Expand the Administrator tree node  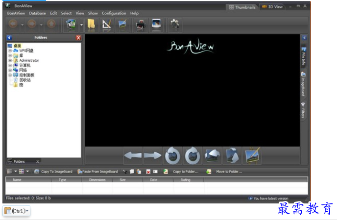[10, 61]
